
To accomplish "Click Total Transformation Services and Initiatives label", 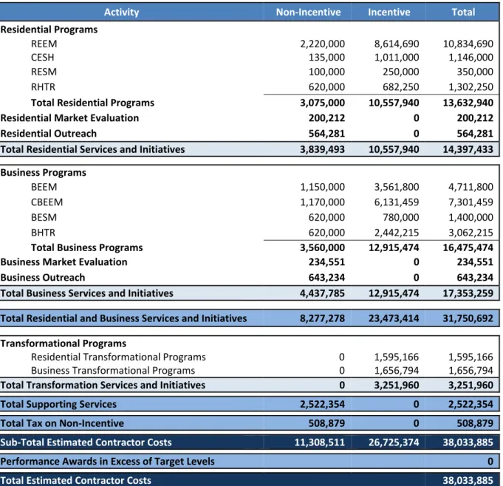I will [x=103, y=385].
